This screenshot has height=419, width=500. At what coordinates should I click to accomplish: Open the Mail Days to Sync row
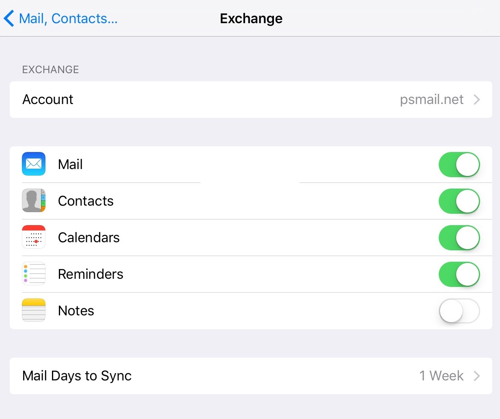pos(251,376)
